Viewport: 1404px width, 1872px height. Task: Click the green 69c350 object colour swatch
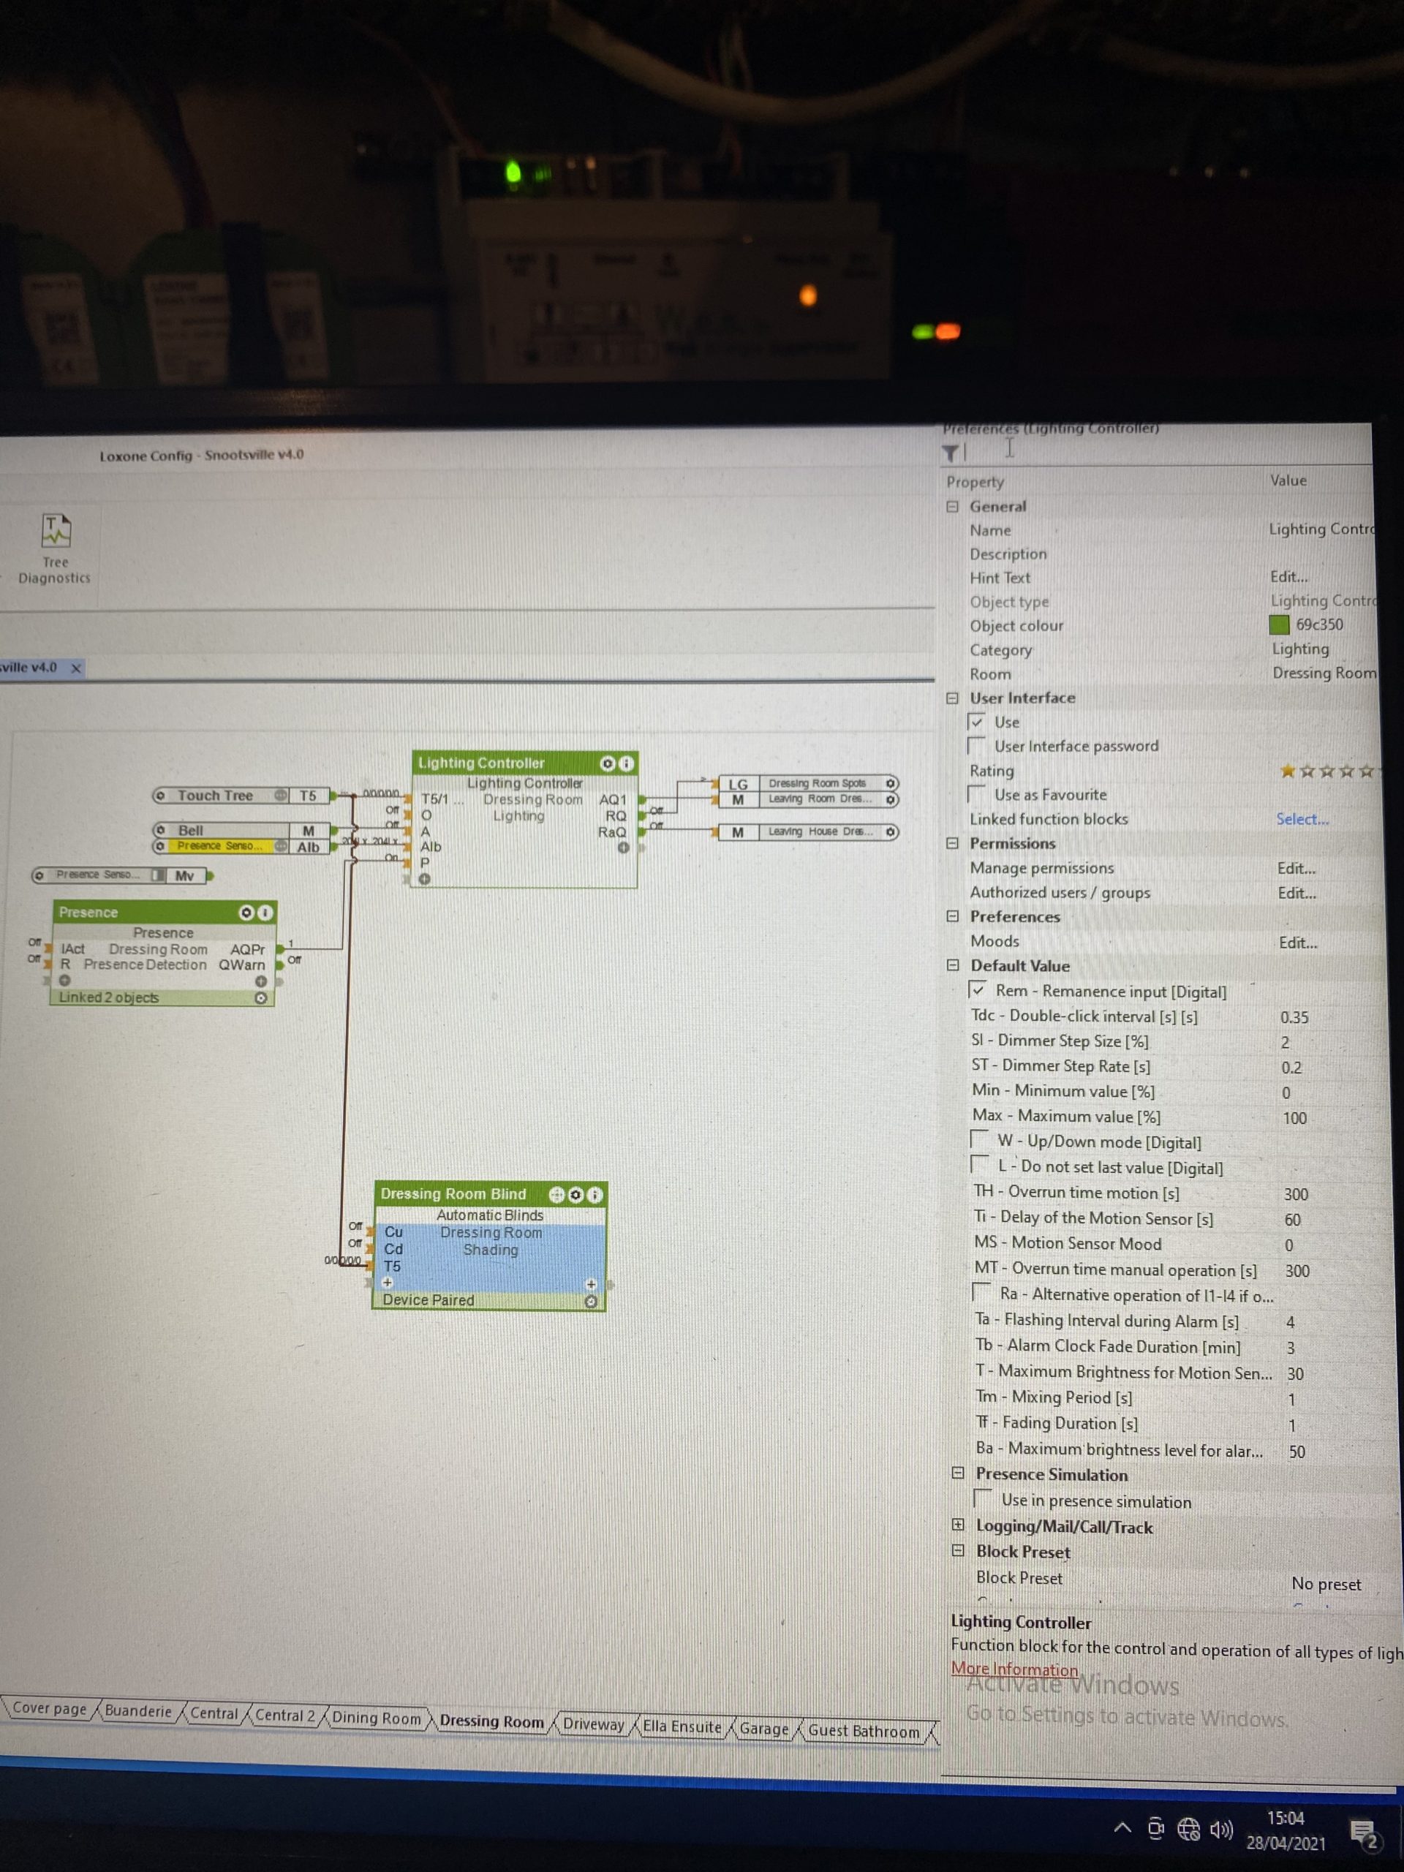(1279, 624)
